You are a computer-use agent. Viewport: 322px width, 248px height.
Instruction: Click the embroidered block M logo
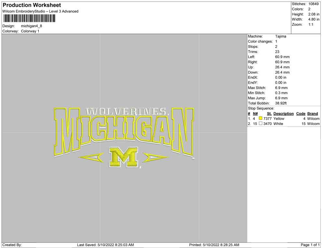(x=123, y=157)
